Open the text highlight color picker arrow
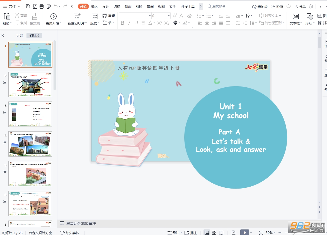This screenshot has width=327, height=235. pyautogui.click(x=189, y=23)
